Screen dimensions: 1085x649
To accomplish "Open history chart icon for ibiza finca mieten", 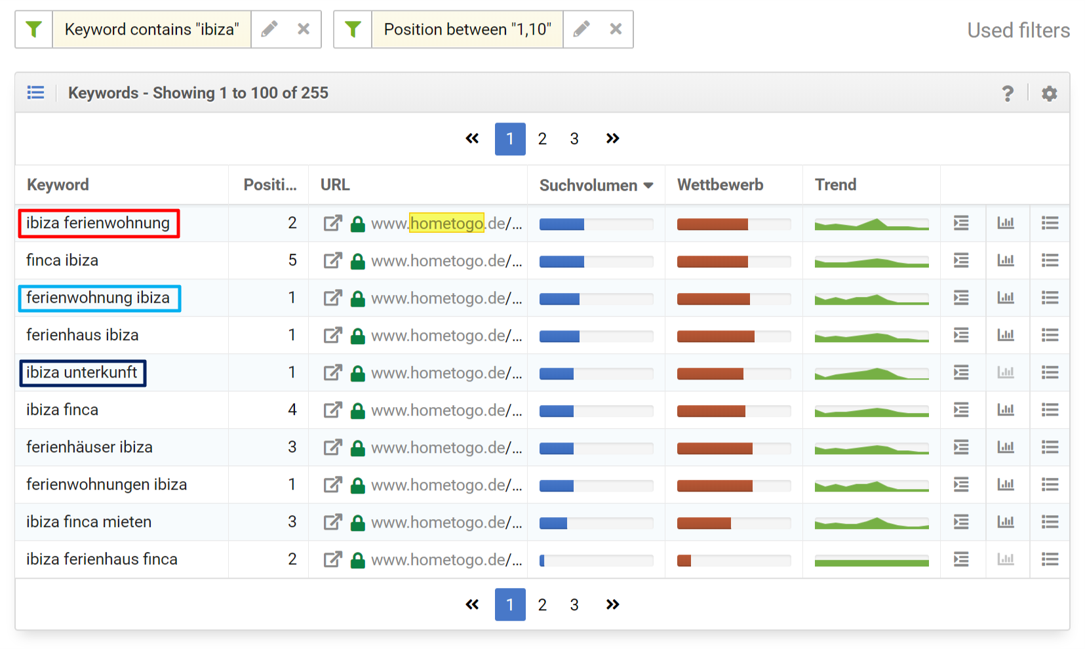I will coord(1006,522).
